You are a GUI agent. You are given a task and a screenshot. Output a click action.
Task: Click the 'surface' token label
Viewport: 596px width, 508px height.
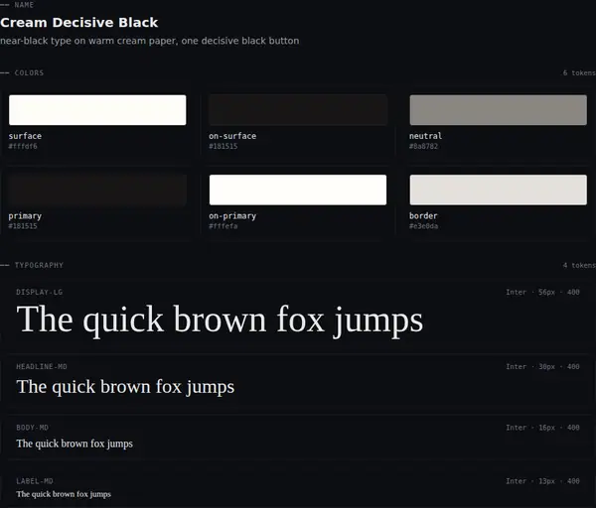point(25,136)
